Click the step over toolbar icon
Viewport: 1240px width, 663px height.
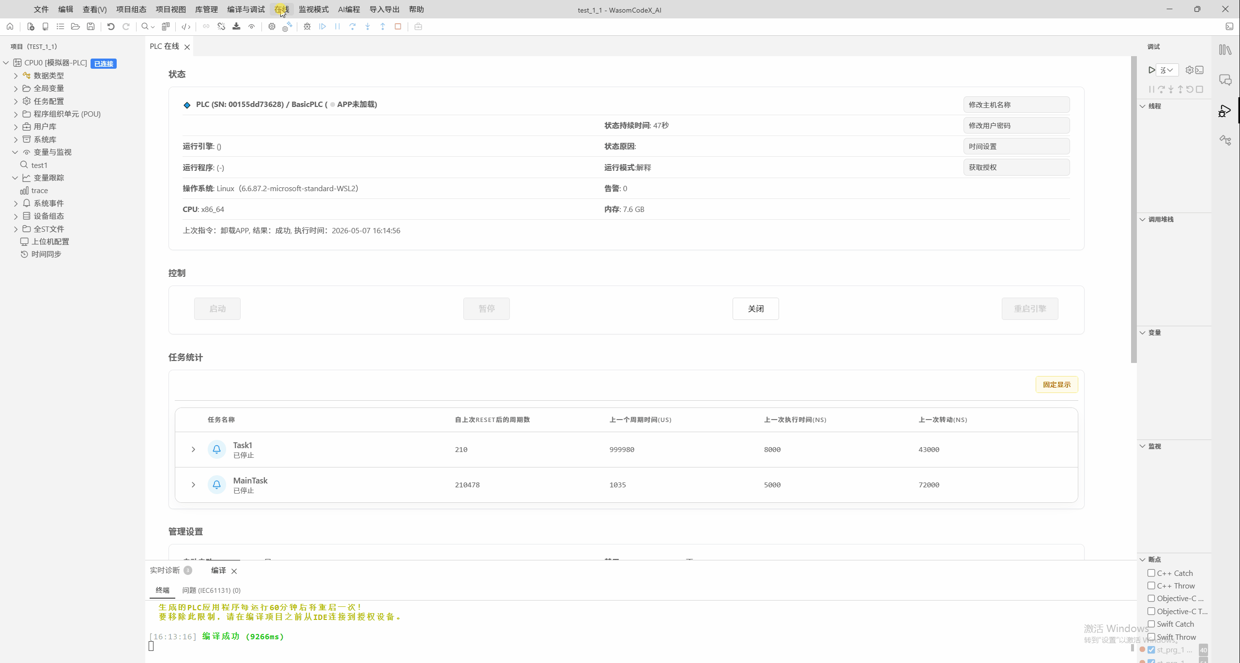pos(352,27)
